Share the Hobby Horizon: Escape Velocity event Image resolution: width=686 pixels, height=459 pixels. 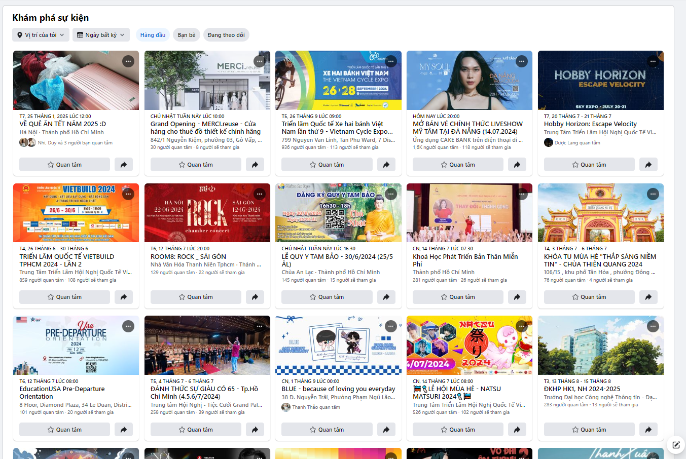pyautogui.click(x=648, y=165)
